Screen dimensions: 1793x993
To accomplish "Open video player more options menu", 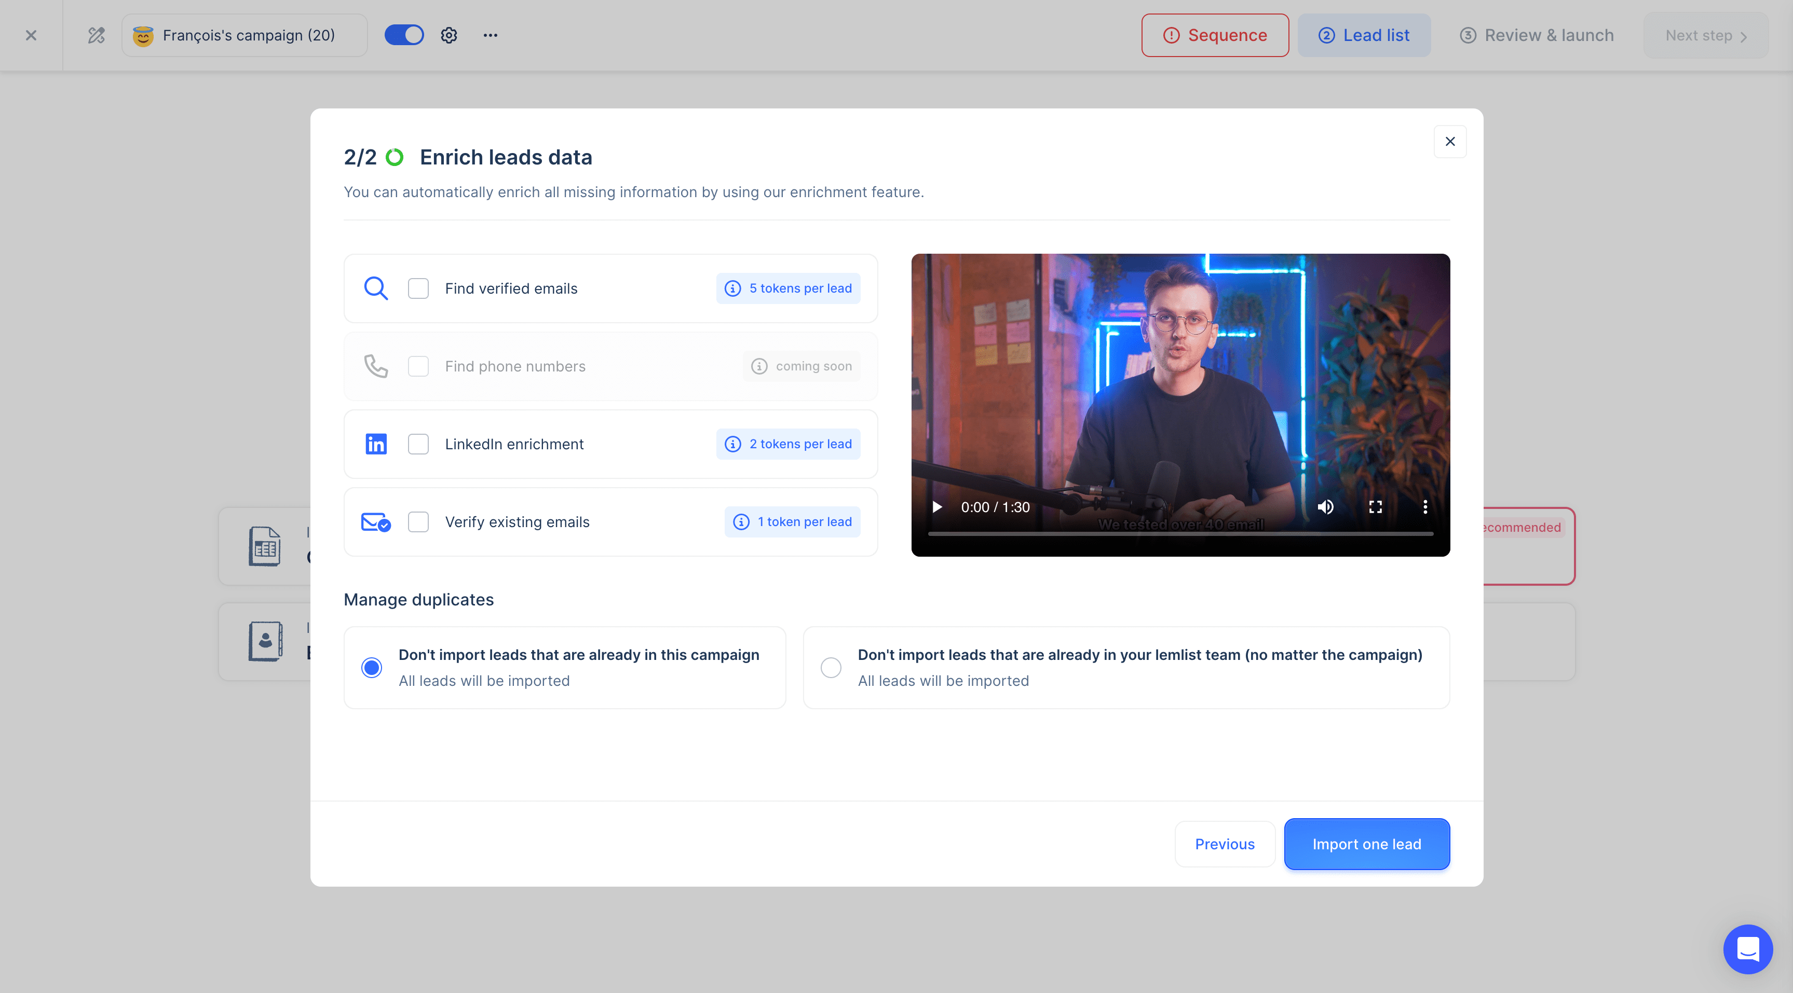I will coord(1425,507).
